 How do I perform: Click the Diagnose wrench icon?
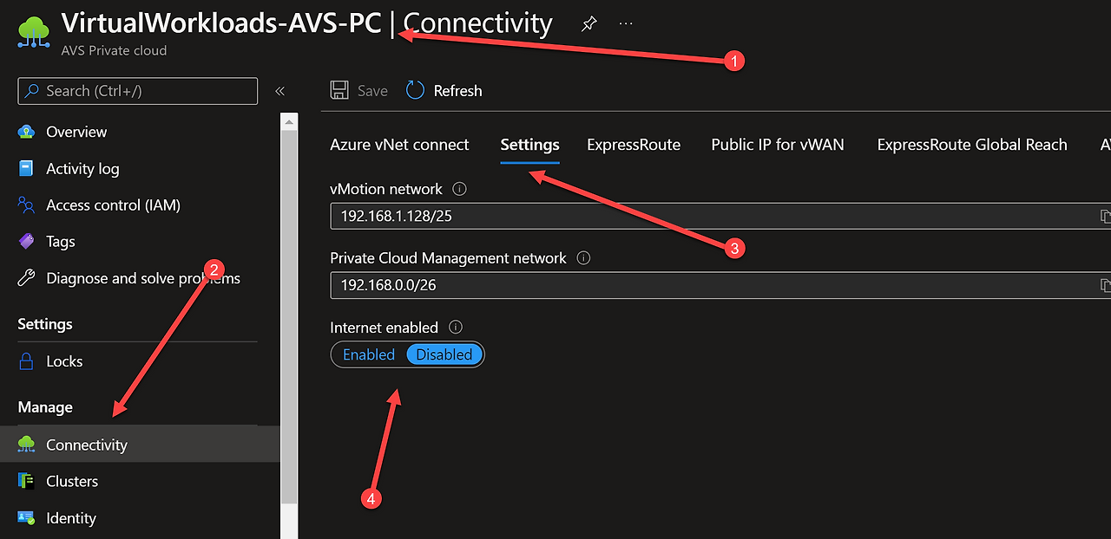click(27, 278)
